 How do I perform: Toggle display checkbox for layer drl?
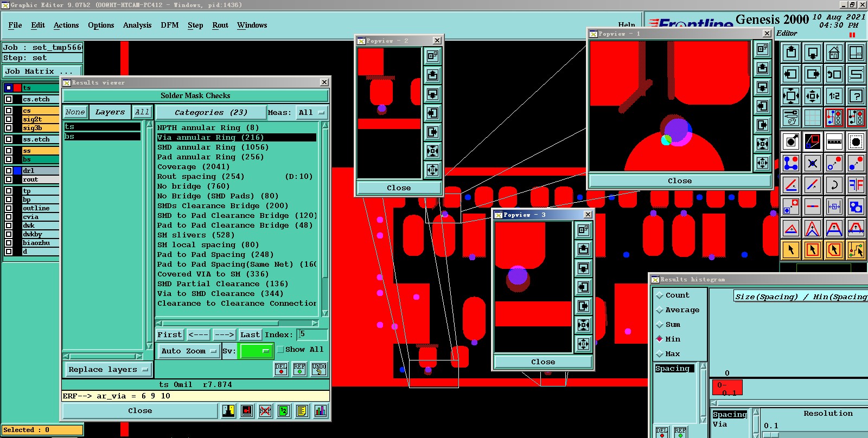tap(9, 171)
